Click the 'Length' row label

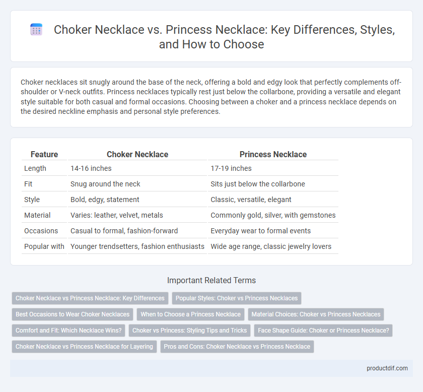click(44, 168)
